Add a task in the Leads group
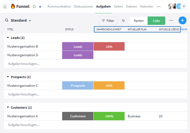 coord(24,64)
